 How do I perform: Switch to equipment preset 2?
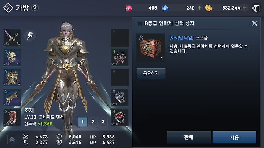pos(93,122)
